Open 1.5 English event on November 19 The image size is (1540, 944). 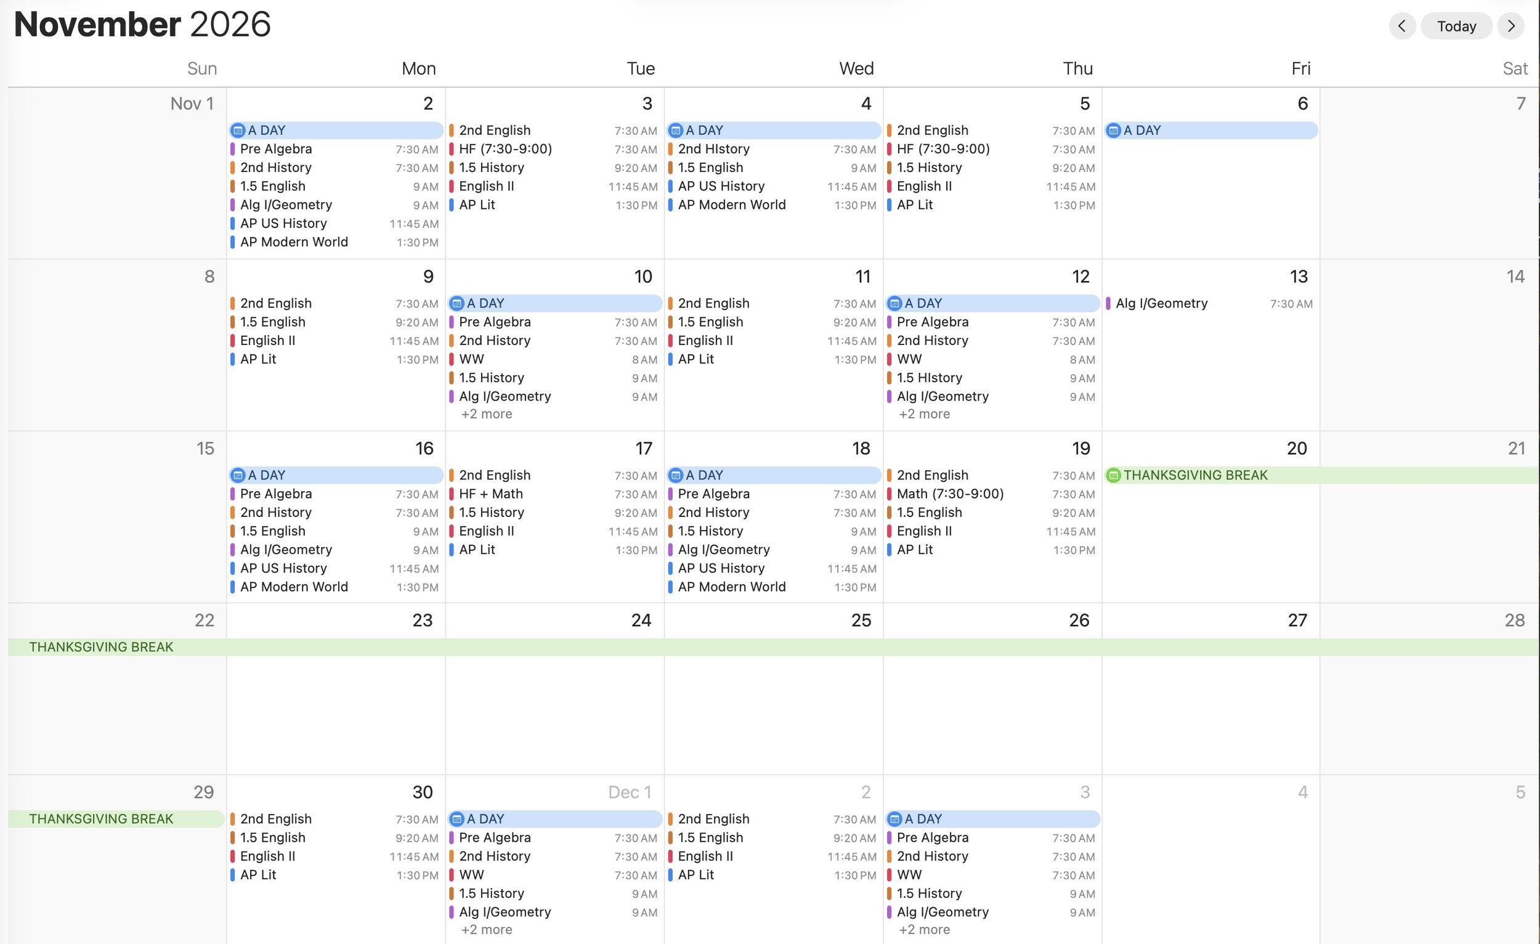click(x=991, y=513)
